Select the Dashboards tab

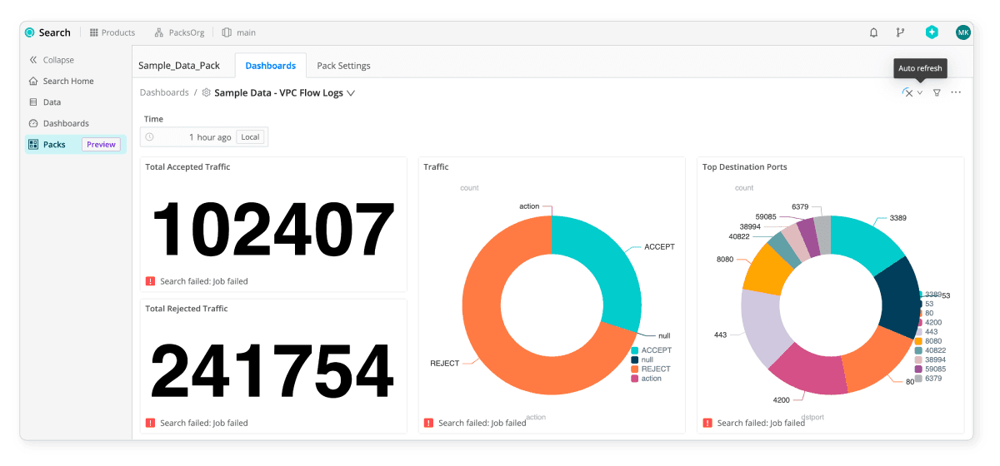270,66
